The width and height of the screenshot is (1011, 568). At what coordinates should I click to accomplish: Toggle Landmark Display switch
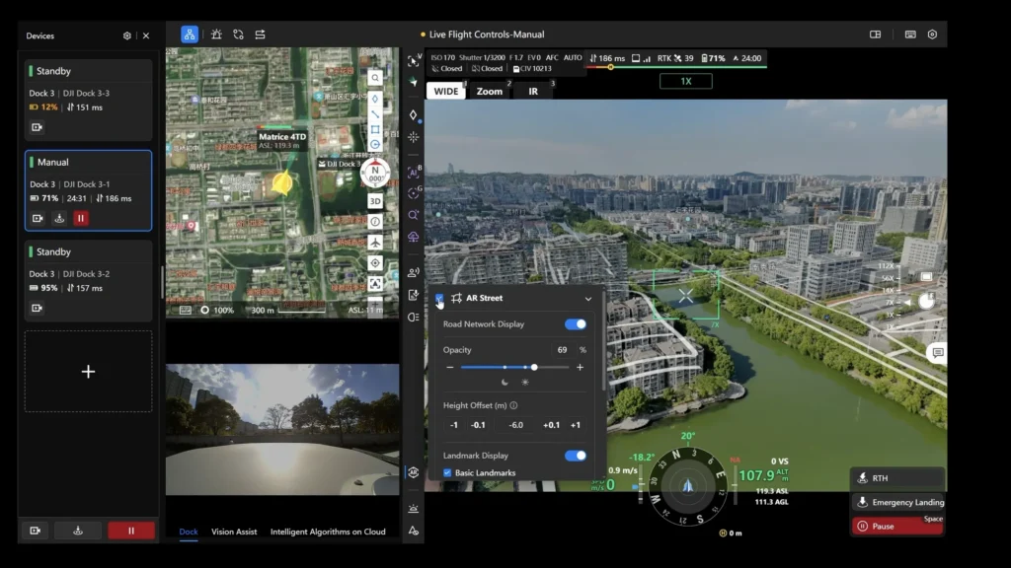click(575, 456)
